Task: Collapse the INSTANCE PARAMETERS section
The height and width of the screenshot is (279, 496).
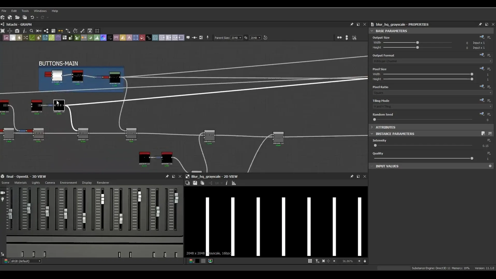Action: [372, 134]
